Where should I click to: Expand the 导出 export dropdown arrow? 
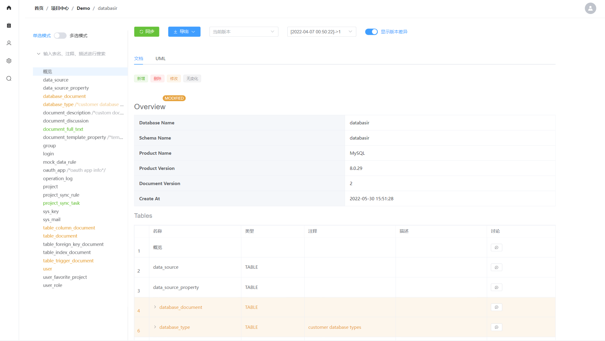tap(193, 32)
